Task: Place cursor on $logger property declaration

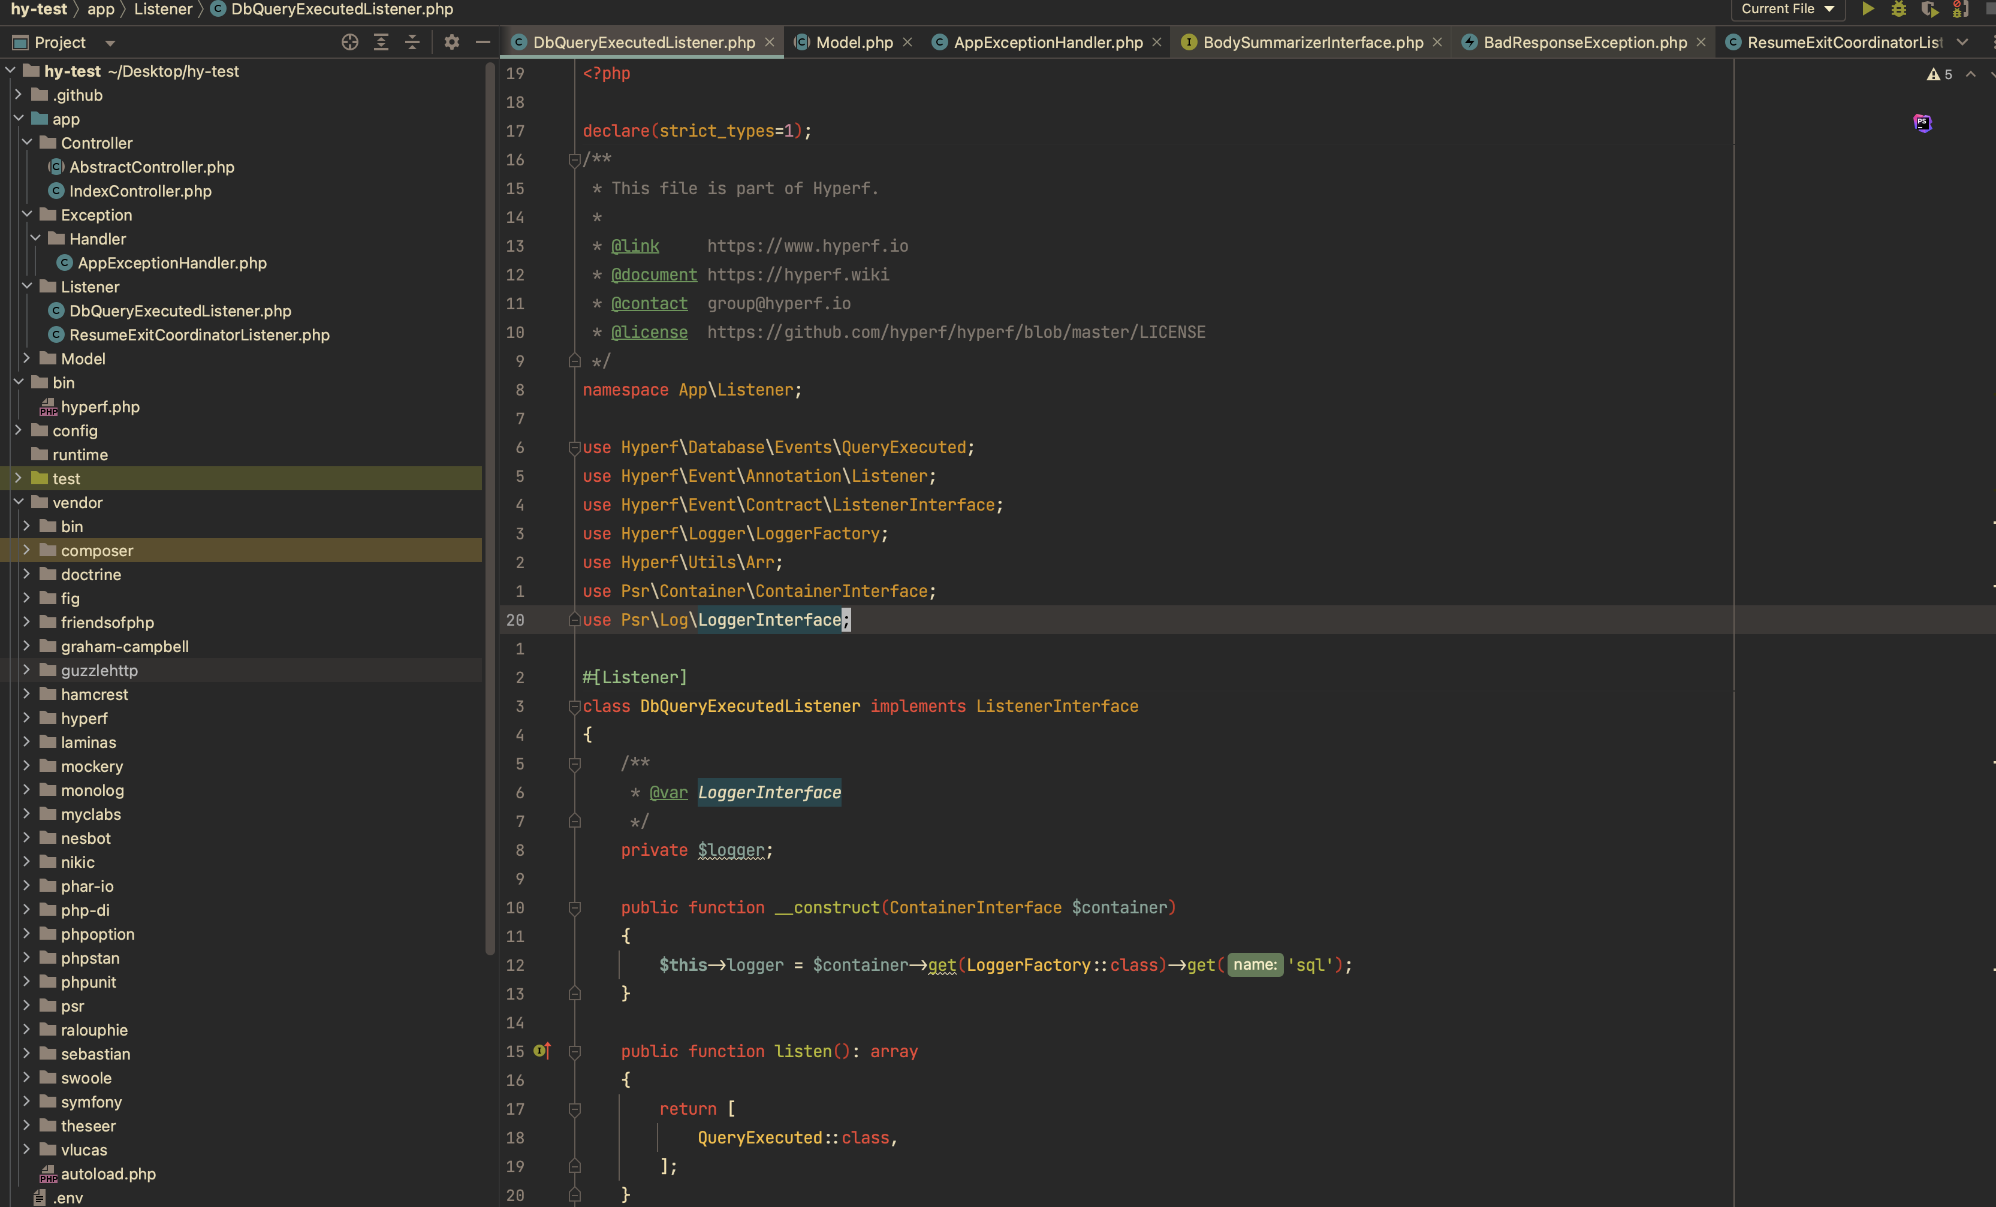Action: (731, 850)
